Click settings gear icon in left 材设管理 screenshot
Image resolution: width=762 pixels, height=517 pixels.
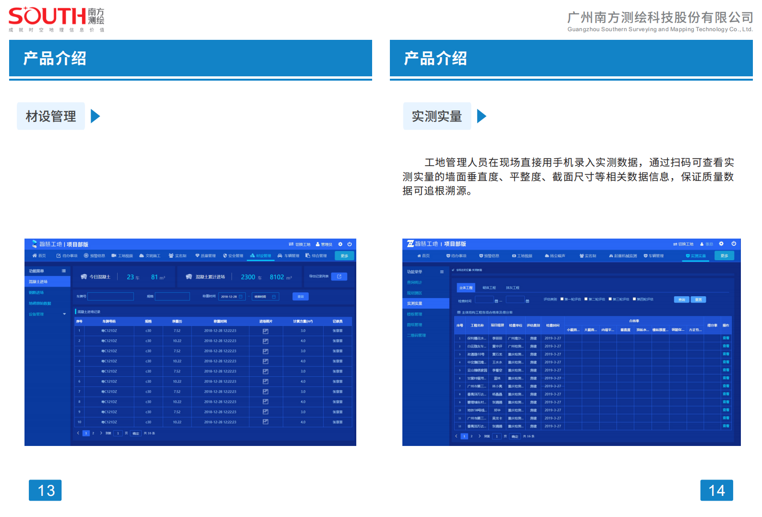coord(340,244)
